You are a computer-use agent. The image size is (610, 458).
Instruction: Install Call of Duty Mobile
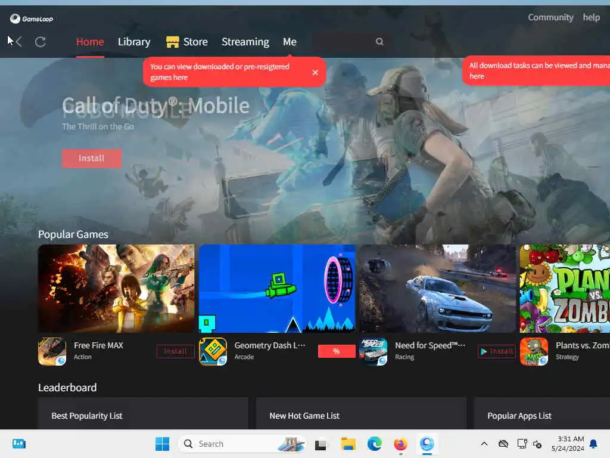tap(91, 158)
